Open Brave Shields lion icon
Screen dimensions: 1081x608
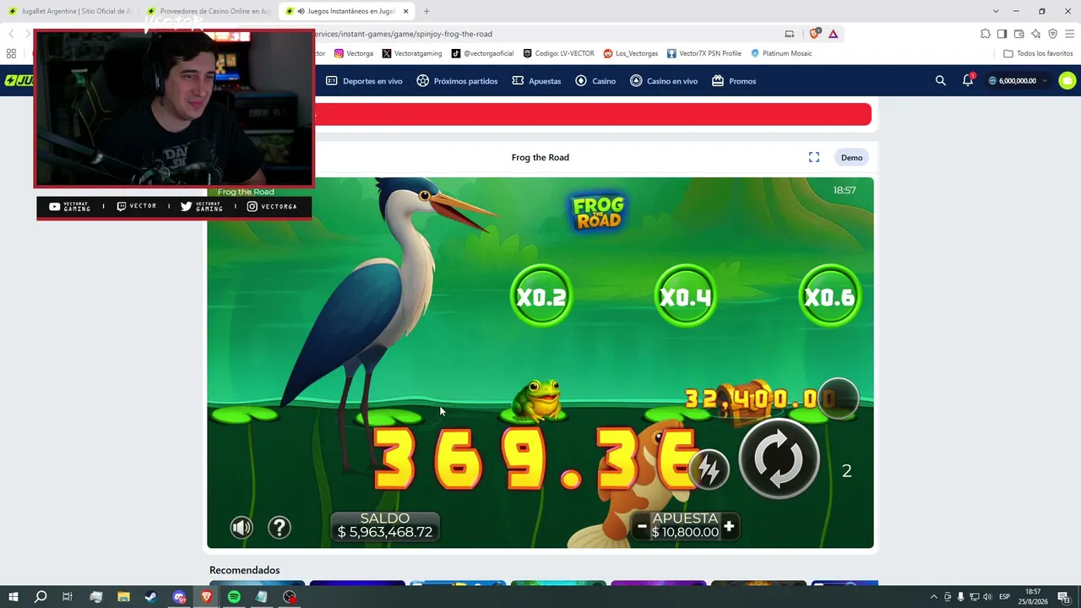coord(815,34)
